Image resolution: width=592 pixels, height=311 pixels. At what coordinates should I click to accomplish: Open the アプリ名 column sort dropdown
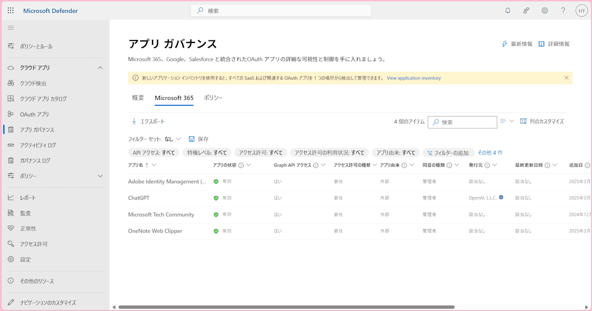tap(154, 165)
